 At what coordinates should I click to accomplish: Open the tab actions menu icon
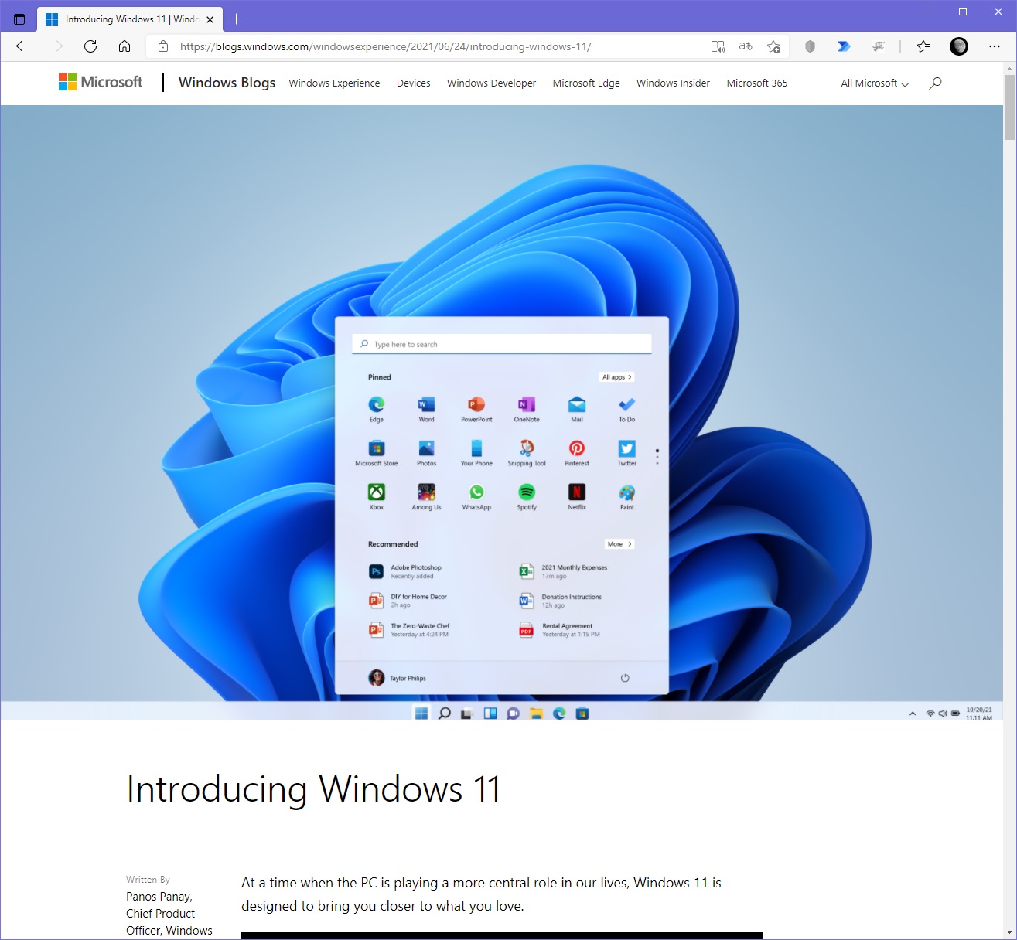[19, 19]
